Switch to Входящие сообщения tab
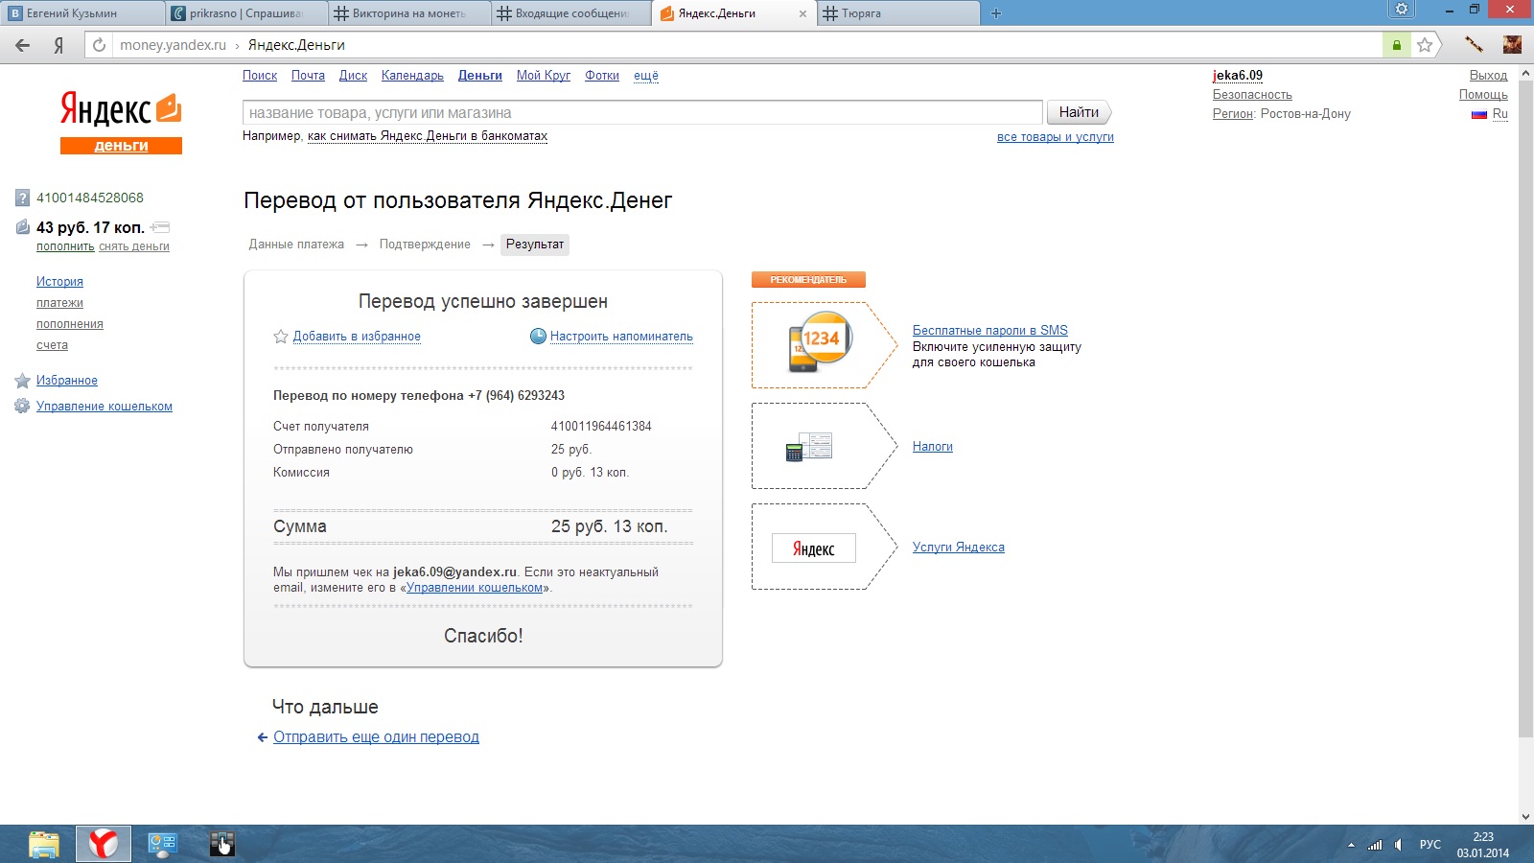The image size is (1534, 863). pos(573,13)
